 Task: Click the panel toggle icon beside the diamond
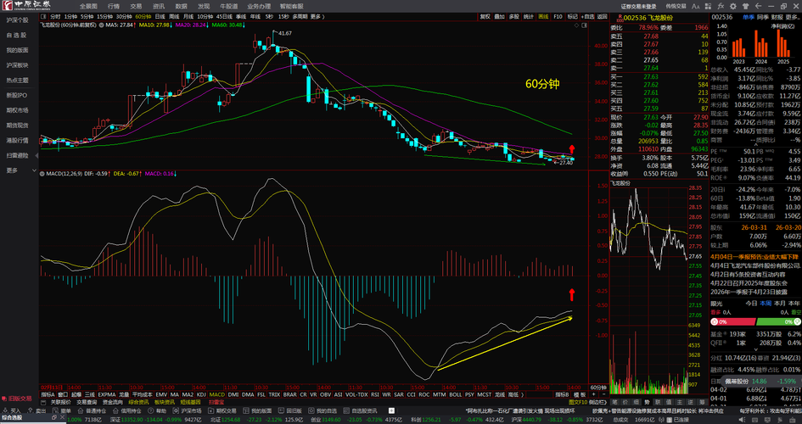tap(584, 25)
